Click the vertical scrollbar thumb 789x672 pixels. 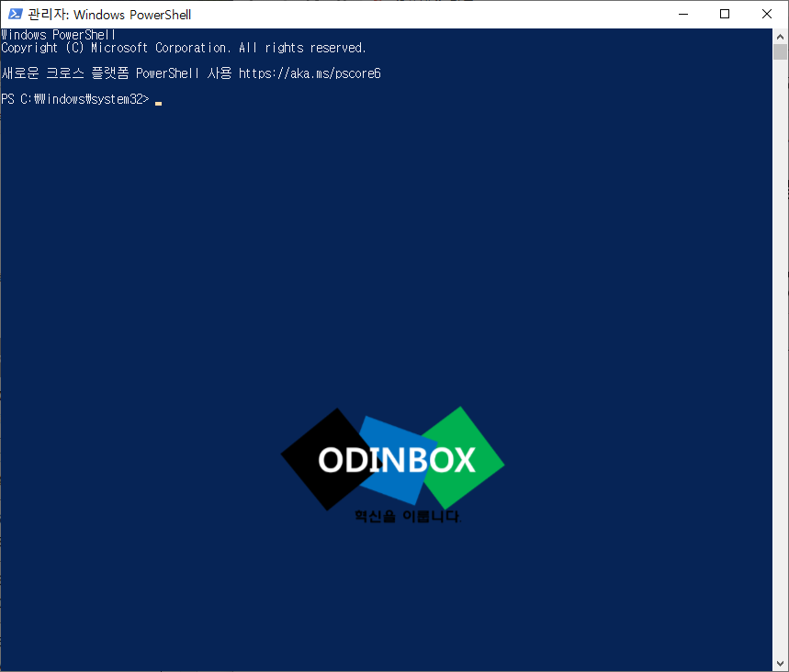pyautogui.click(x=780, y=51)
